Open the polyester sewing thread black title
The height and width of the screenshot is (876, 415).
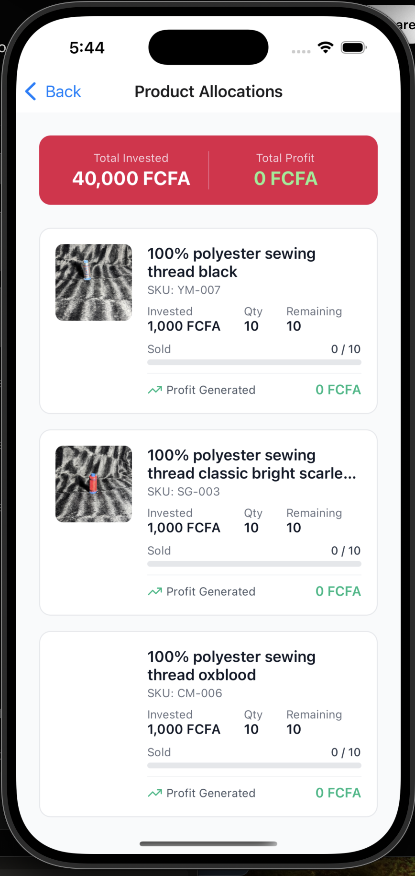pyautogui.click(x=231, y=262)
